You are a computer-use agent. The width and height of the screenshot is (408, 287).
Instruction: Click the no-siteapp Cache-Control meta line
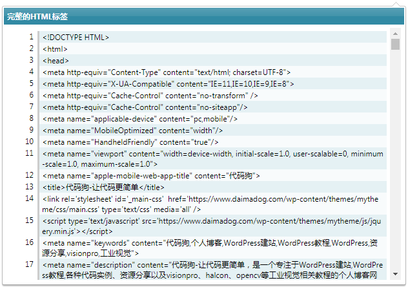[x=145, y=107]
